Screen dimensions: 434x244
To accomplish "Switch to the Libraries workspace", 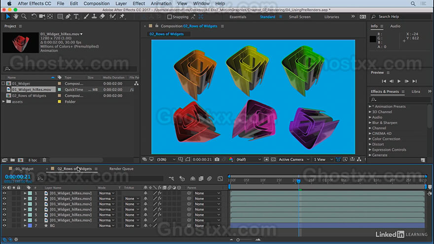I will tap(331, 17).
